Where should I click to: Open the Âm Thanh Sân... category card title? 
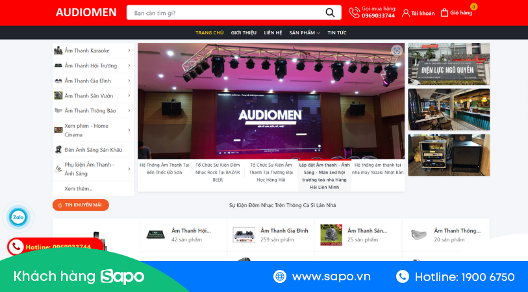[368, 231]
